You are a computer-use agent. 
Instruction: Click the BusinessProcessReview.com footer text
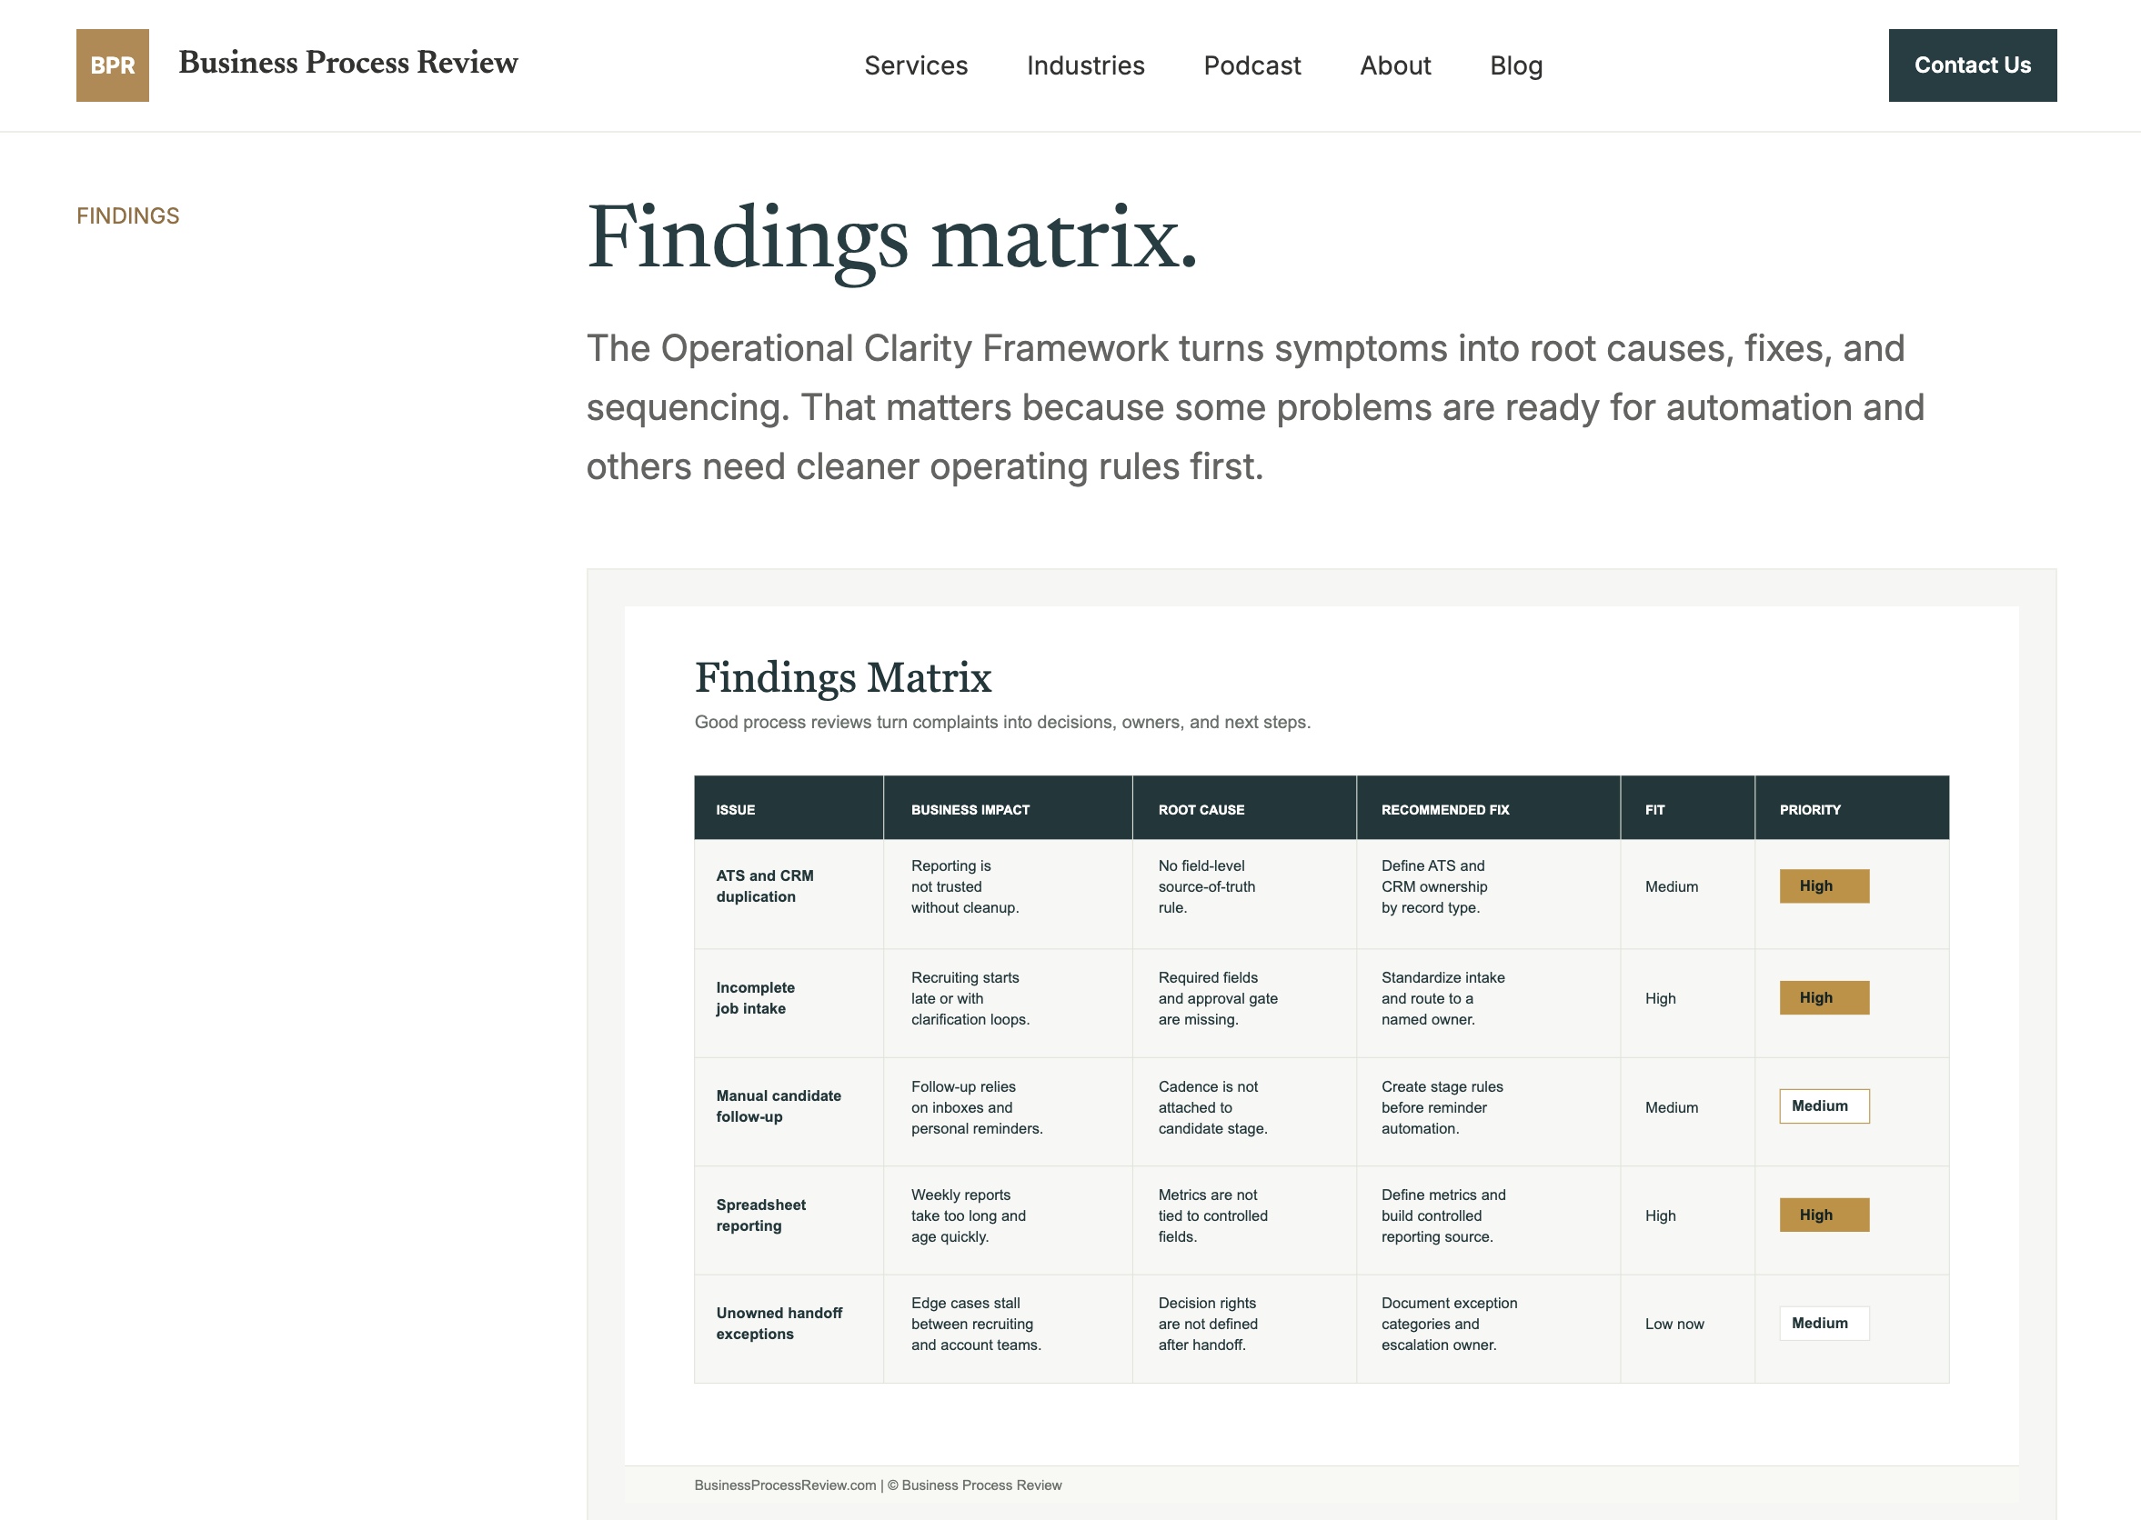point(877,1485)
